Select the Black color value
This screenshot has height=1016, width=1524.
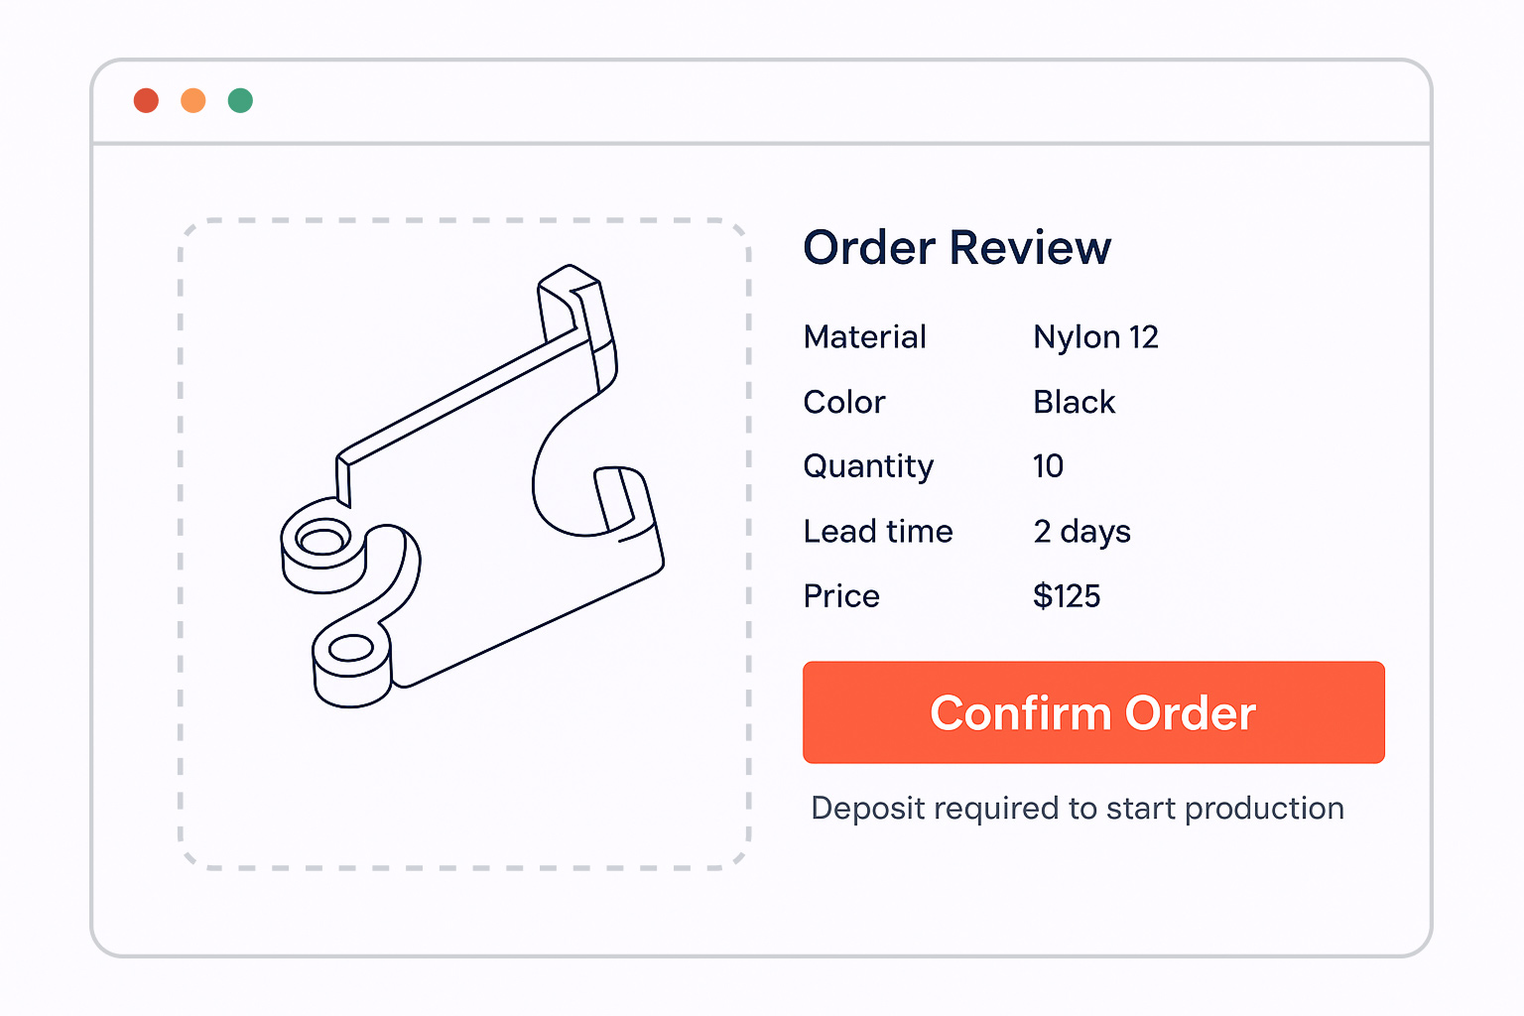(1074, 402)
